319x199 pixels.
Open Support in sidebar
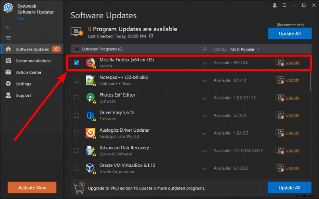click(32, 96)
